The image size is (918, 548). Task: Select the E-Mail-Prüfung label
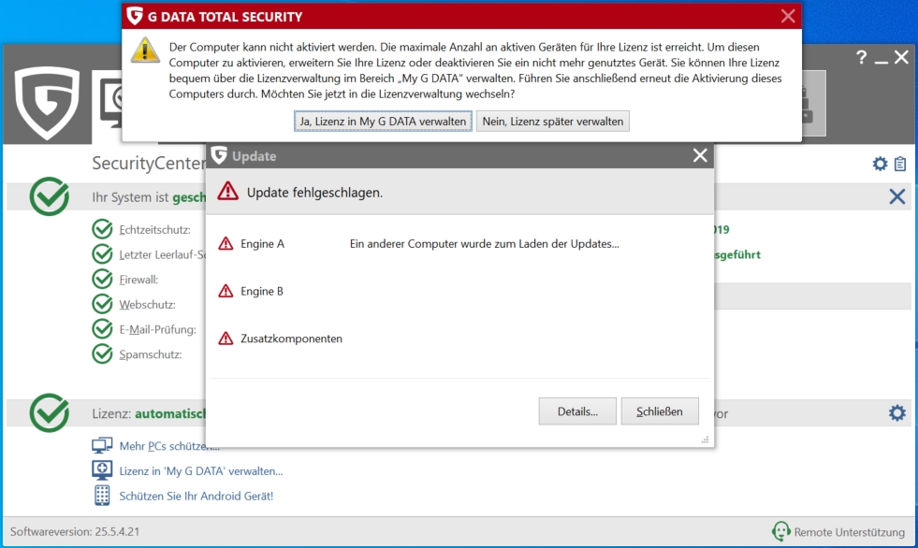tap(157, 330)
